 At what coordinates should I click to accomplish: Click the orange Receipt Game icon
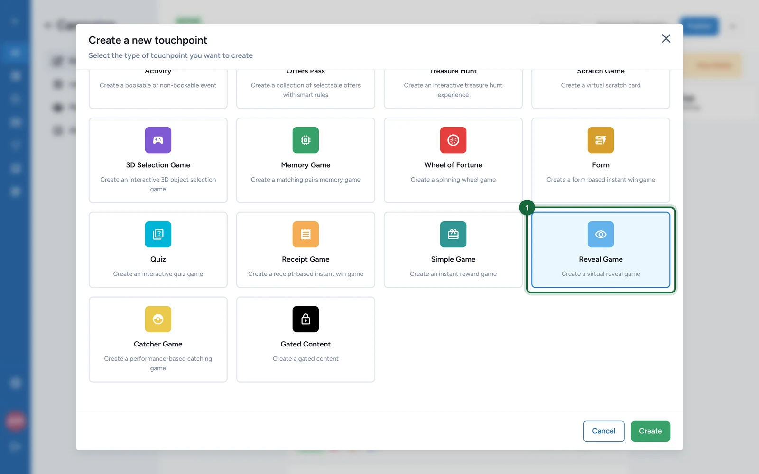click(x=305, y=234)
